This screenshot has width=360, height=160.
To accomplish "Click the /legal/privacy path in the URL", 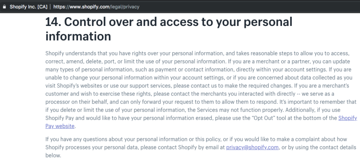I will point(124,7).
